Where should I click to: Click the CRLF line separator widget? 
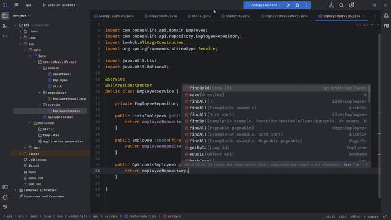point(342,216)
